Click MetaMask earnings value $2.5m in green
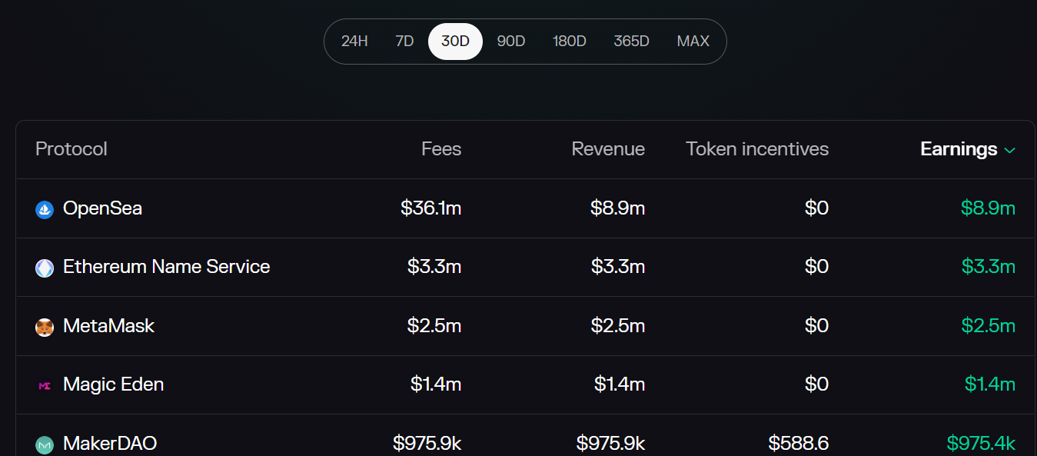Viewport: 1037px width, 456px height. [989, 326]
